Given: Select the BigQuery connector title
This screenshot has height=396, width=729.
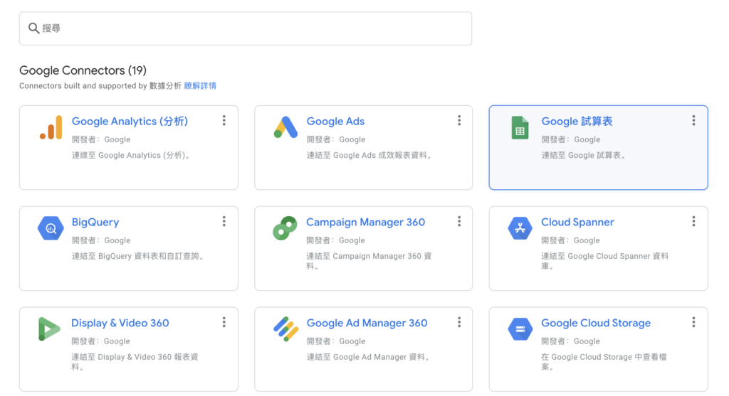Looking at the screenshot, I should 95,222.
